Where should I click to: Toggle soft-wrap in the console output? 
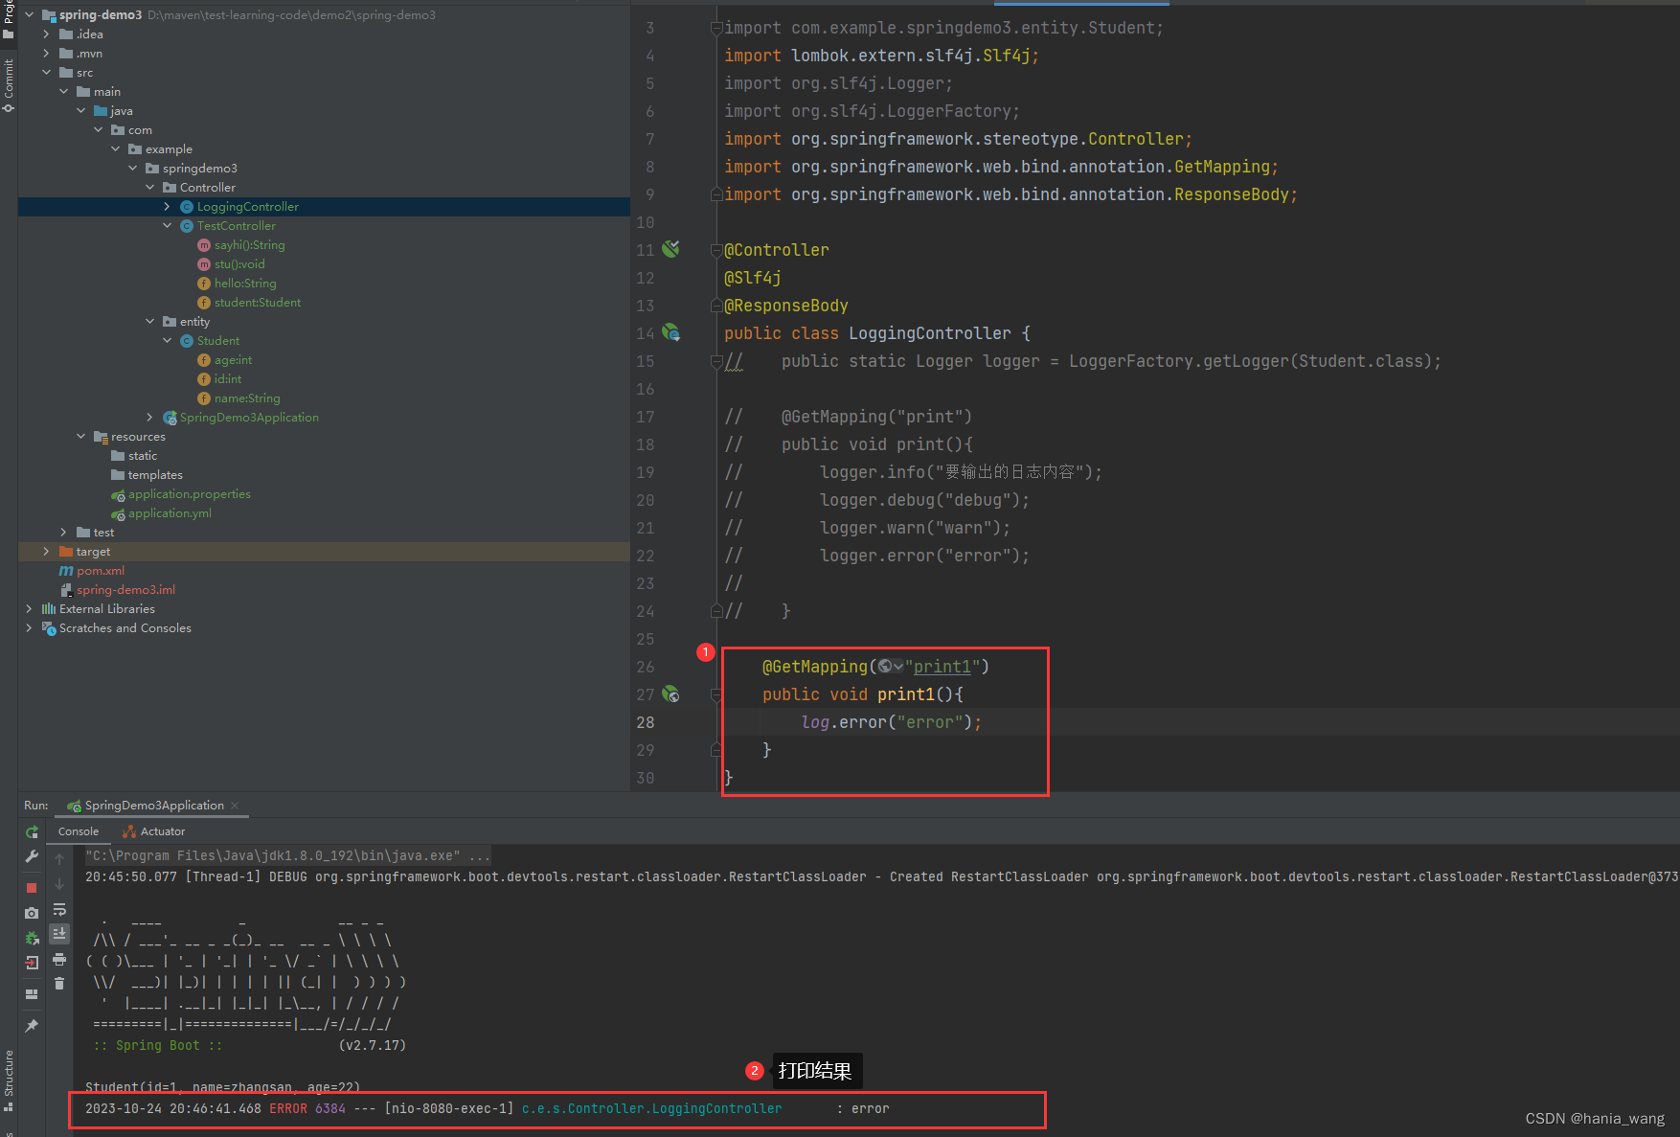click(59, 909)
